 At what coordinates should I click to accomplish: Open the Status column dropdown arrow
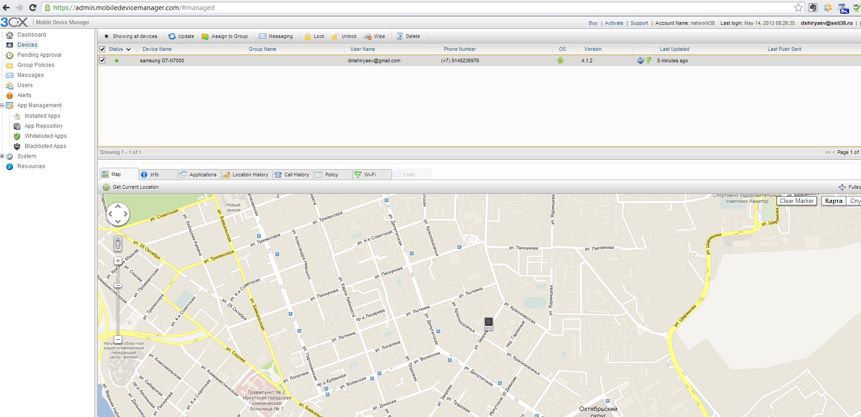pos(129,49)
